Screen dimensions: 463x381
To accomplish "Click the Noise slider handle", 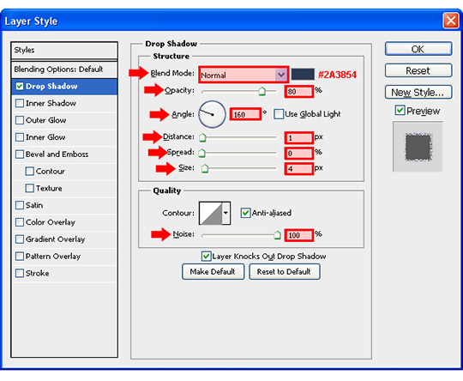I will click(277, 235).
